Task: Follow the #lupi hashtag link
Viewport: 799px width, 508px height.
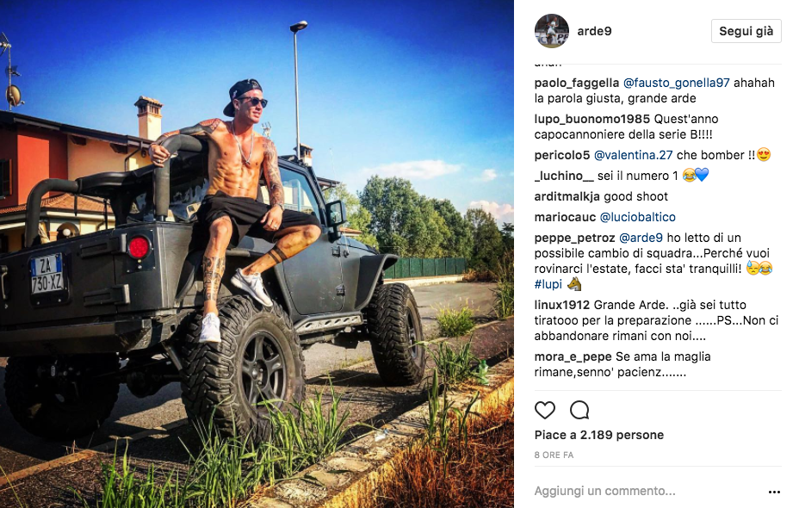Action: coord(548,284)
